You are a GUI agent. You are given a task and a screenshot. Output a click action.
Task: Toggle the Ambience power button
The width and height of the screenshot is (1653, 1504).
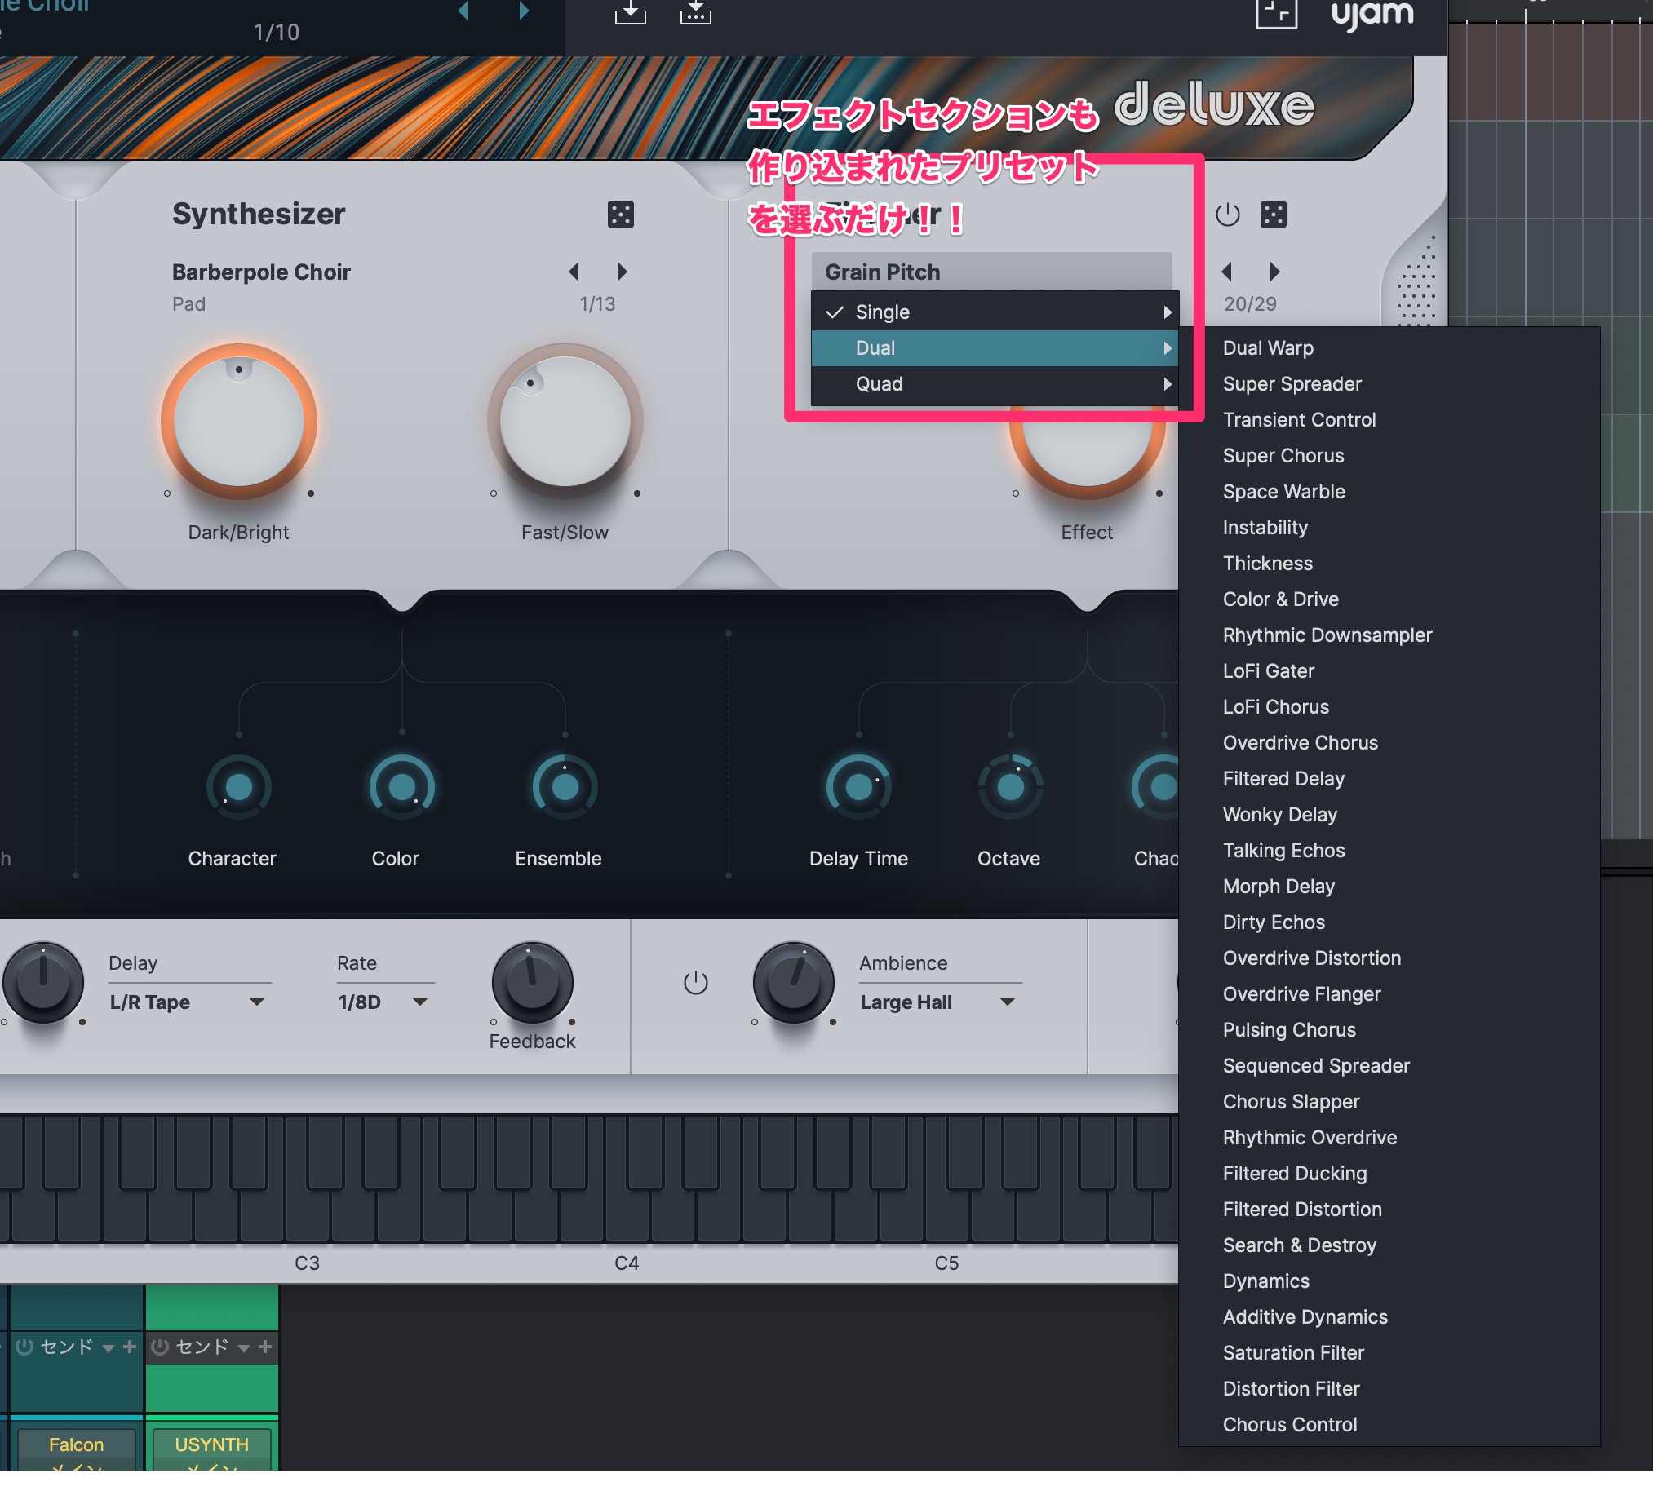[x=695, y=982]
